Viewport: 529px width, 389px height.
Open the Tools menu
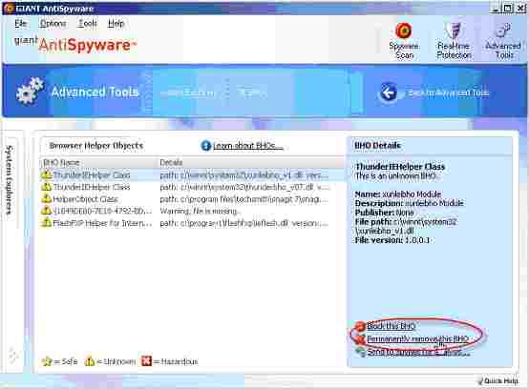click(88, 23)
